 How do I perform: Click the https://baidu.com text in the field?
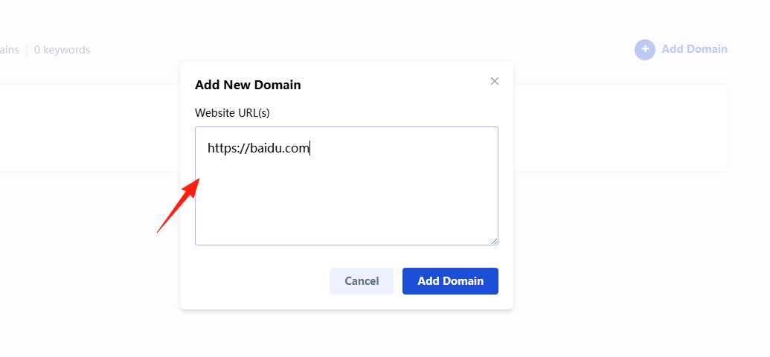coord(258,148)
